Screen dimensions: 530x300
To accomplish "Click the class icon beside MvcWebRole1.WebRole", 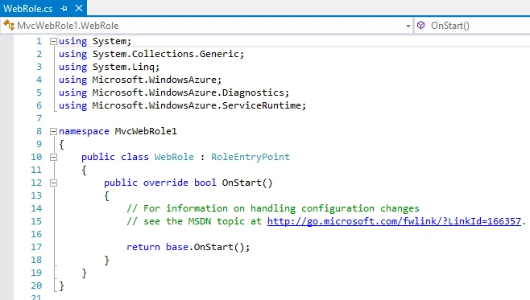I will [9, 25].
